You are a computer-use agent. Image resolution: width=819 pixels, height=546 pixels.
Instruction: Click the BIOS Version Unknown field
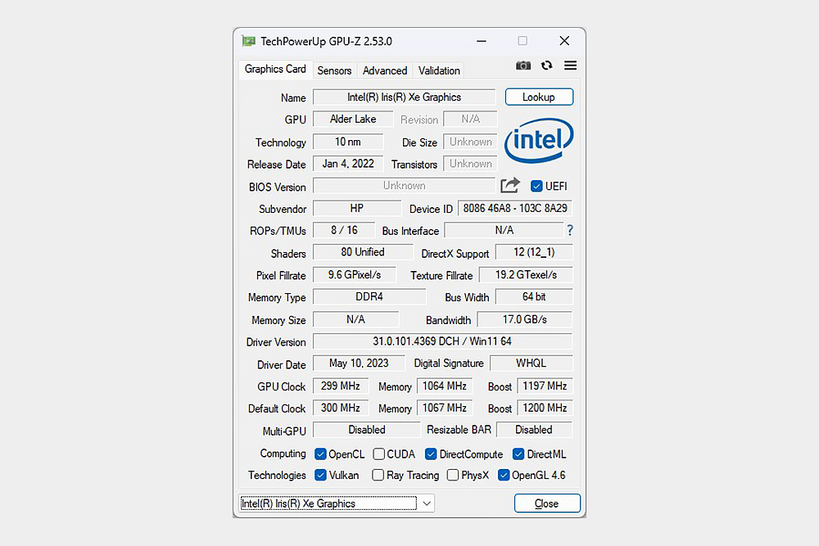tap(405, 186)
